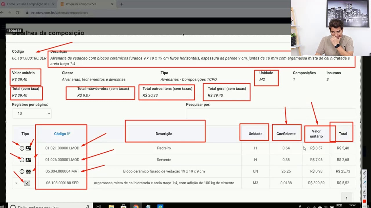
Task: Go to page 1 of results
Action: pos(346,198)
